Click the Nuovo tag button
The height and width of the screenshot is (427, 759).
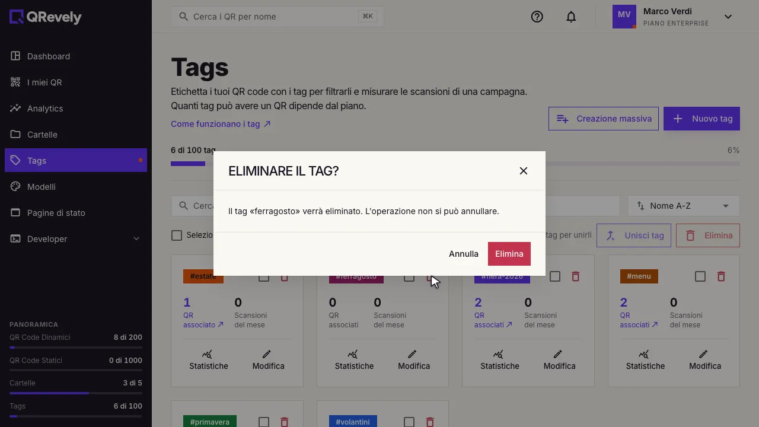(701, 119)
